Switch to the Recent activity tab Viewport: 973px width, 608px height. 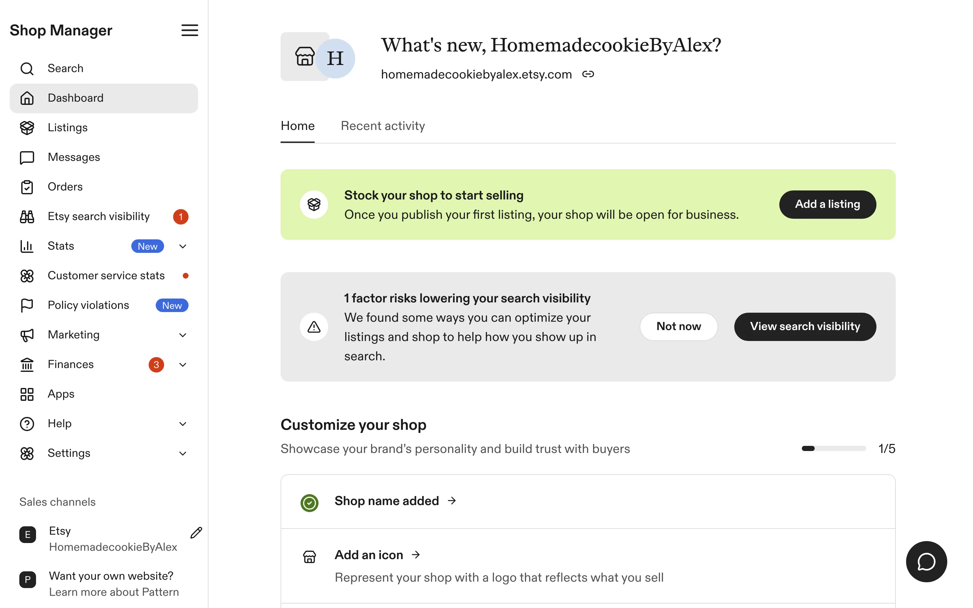(x=383, y=126)
